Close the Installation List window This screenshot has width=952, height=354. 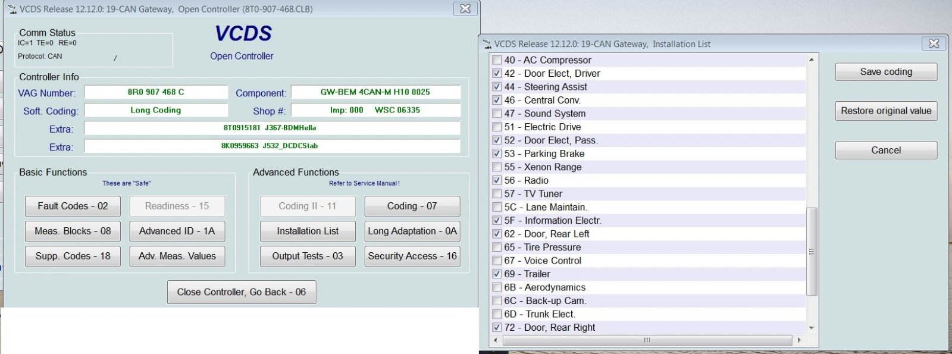click(934, 43)
